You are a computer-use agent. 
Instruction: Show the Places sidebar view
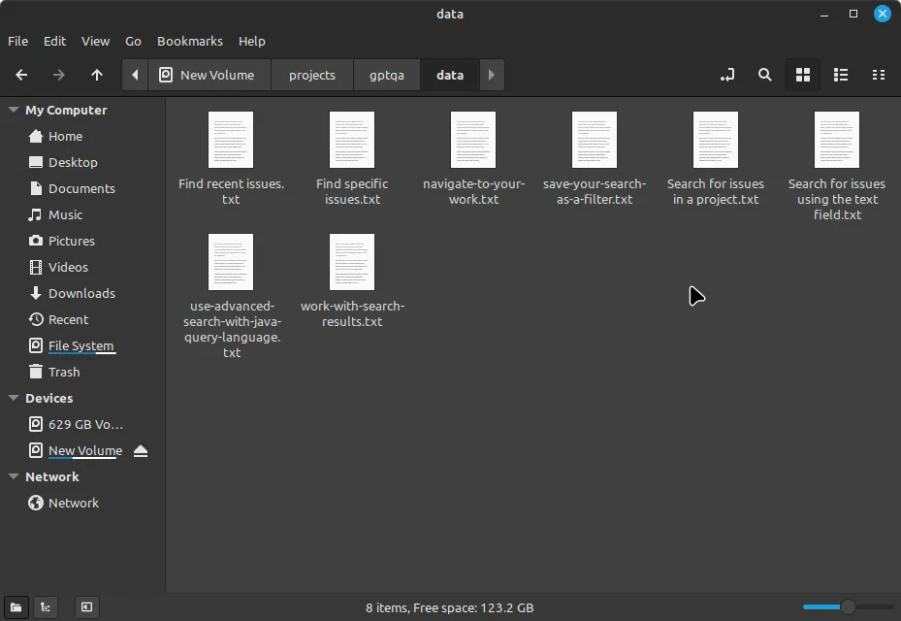(16, 607)
